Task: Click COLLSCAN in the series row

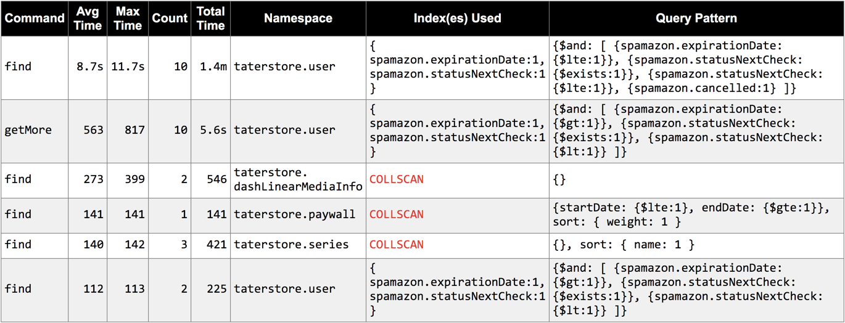Action: 397,245
